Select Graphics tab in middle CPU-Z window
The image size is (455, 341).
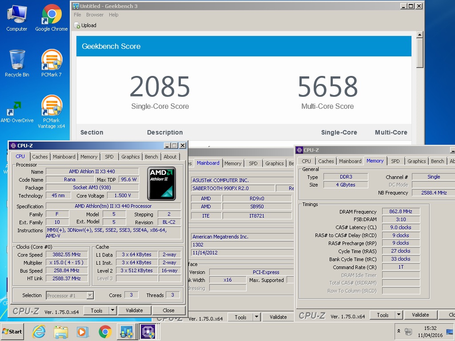pos(274,163)
